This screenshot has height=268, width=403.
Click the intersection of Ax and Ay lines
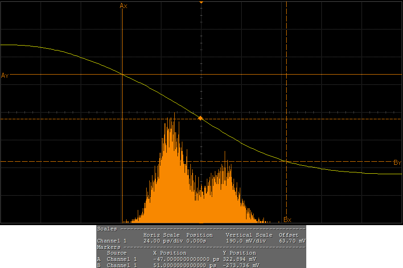tap(122, 74)
